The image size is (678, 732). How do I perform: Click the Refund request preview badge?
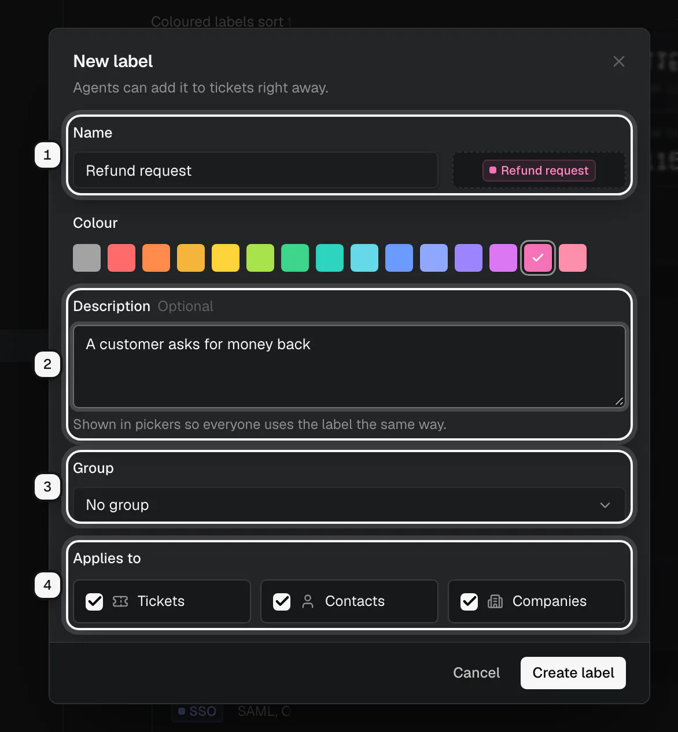pyautogui.click(x=539, y=171)
